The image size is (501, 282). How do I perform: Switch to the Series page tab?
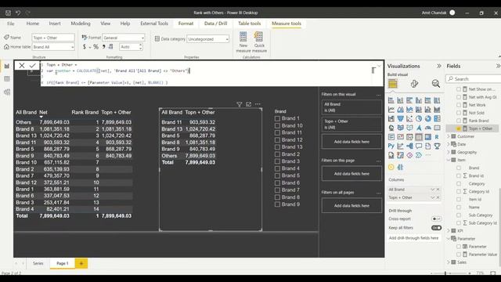pos(38,263)
